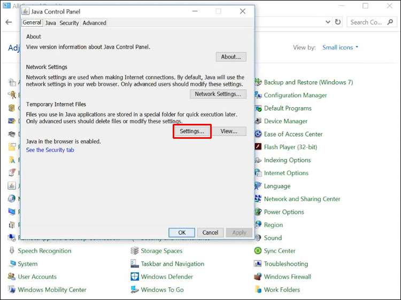Screen dimensions: 401x300
Task: Open Windows Firewall icon
Action: click(x=258, y=277)
